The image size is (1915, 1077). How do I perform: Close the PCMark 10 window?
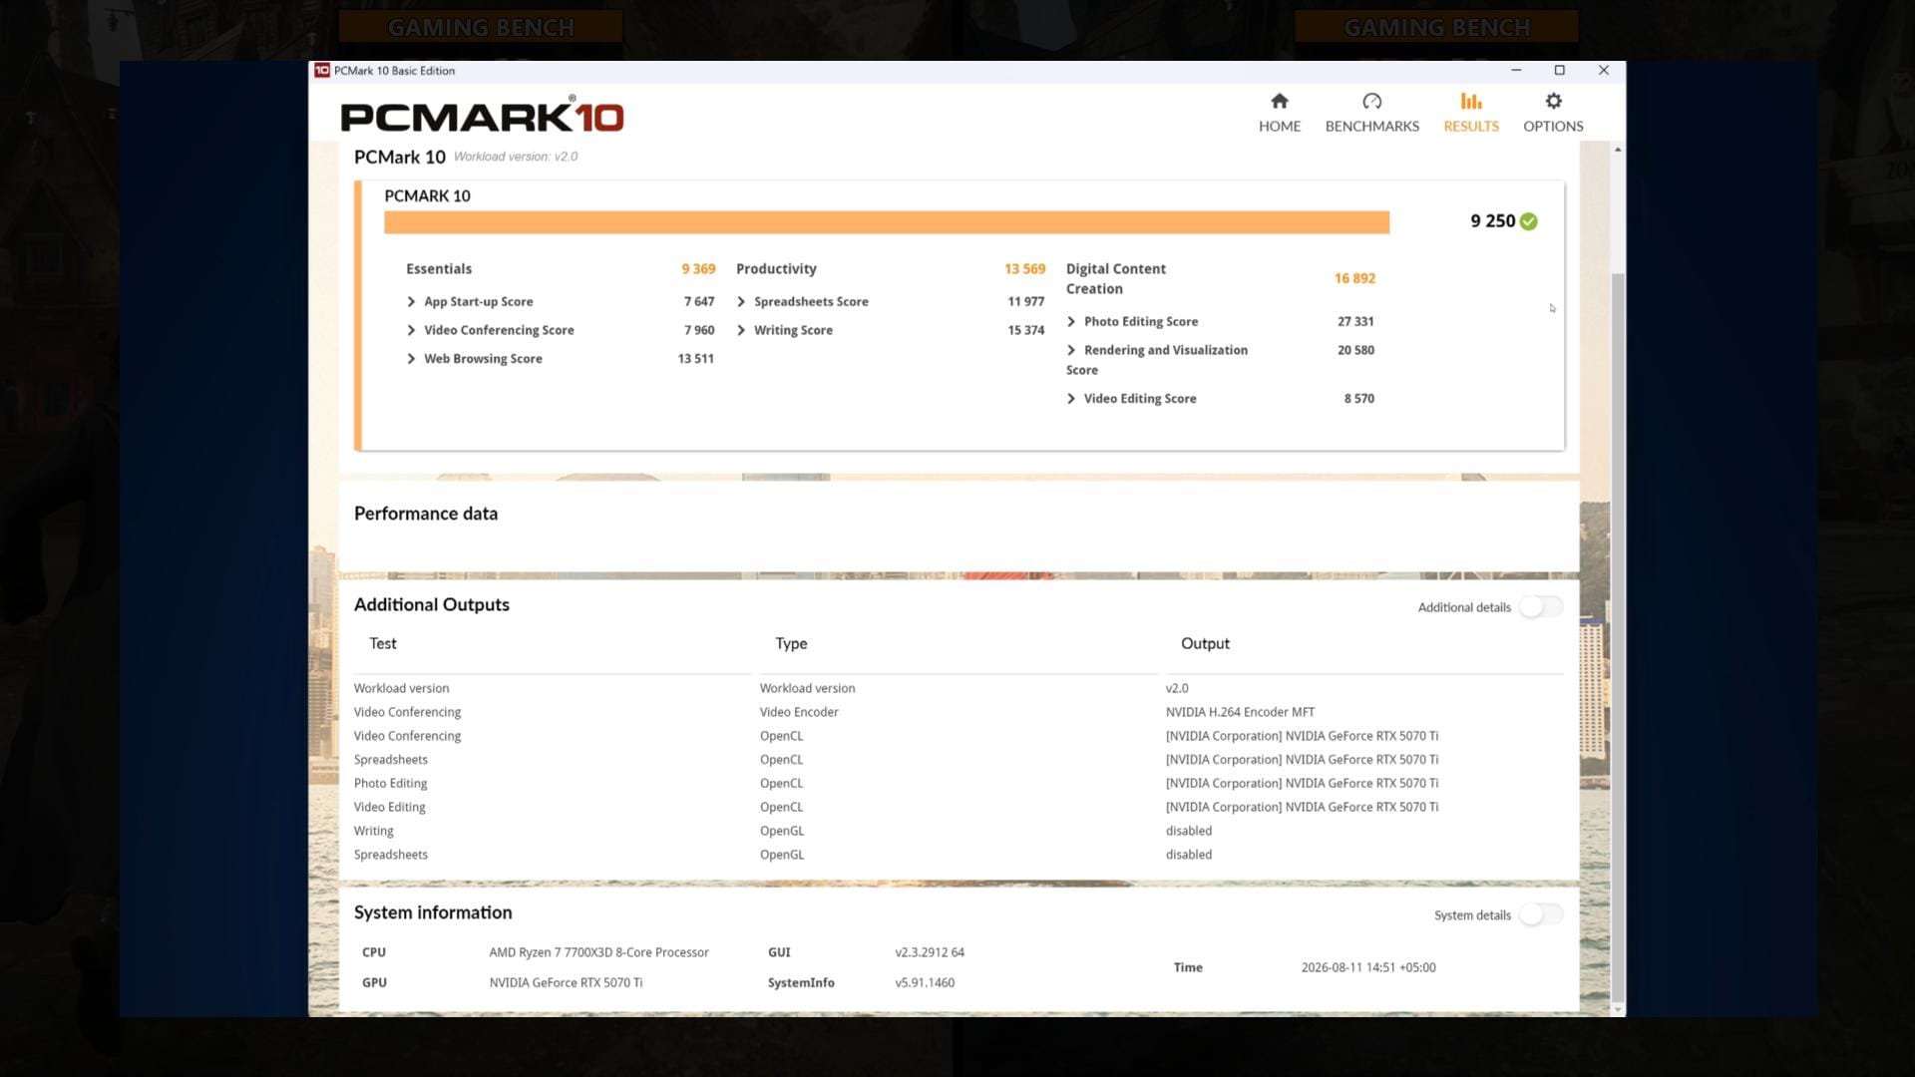[1604, 70]
